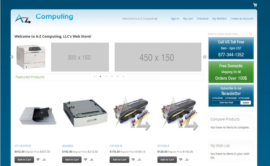Click the $170.50 price
Image resolution: width=270 pixels, height=166 pixels.
(x=115, y=152)
